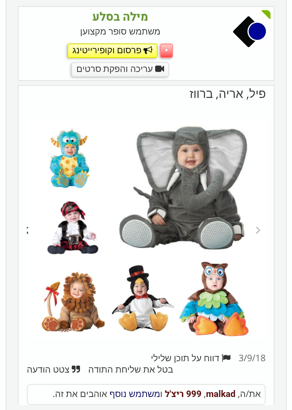This screenshot has height=410, width=292.
Task: Go to previous image with left arrow
Action: (x=28, y=230)
